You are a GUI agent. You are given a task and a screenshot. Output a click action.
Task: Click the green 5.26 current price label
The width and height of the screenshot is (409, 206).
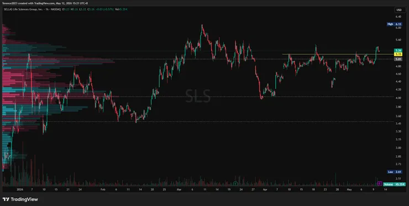coord(398,50)
